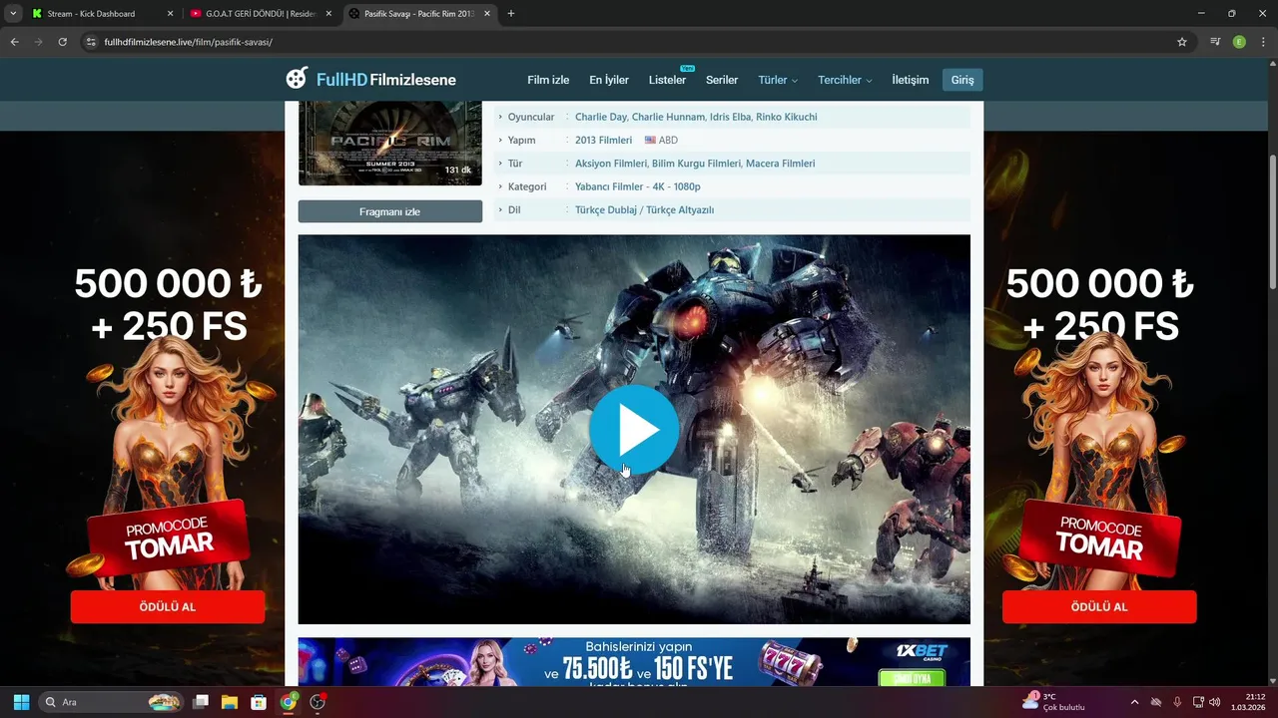Open a new browser tab
Screen dimensions: 1278x718
pyautogui.click(x=511, y=14)
